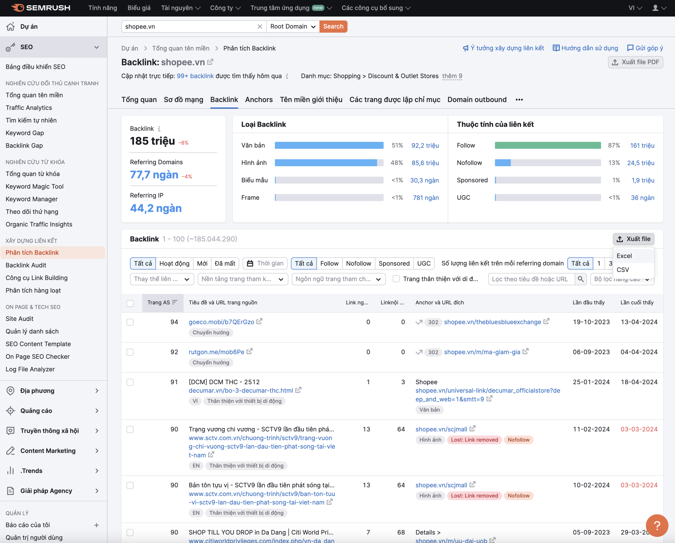Click the orange help question mark button

657,526
